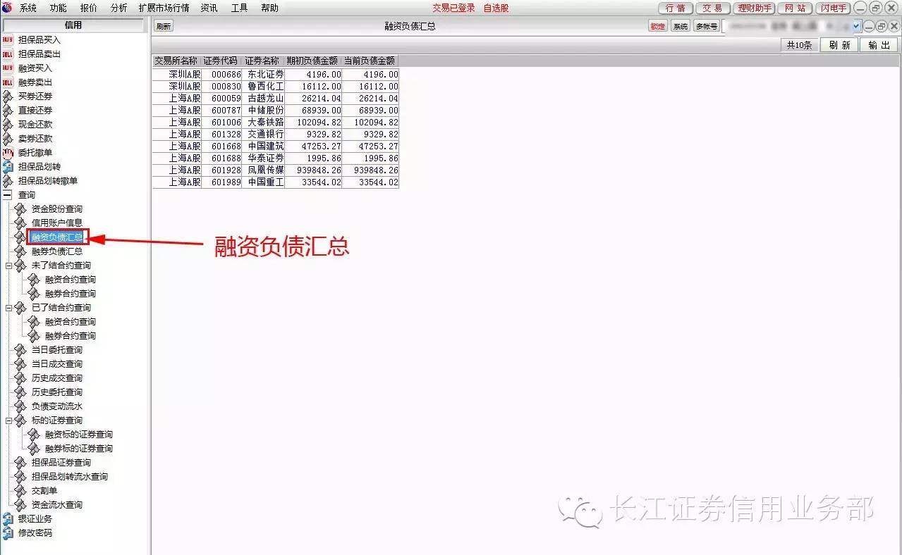
Task: Collapse the 未了结合约查询 tree node
Action: point(8,265)
